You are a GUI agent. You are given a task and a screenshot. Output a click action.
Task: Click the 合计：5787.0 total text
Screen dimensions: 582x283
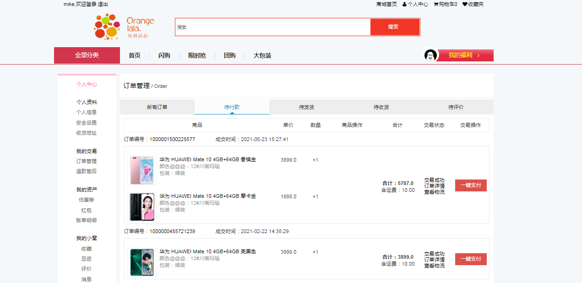pos(398,183)
